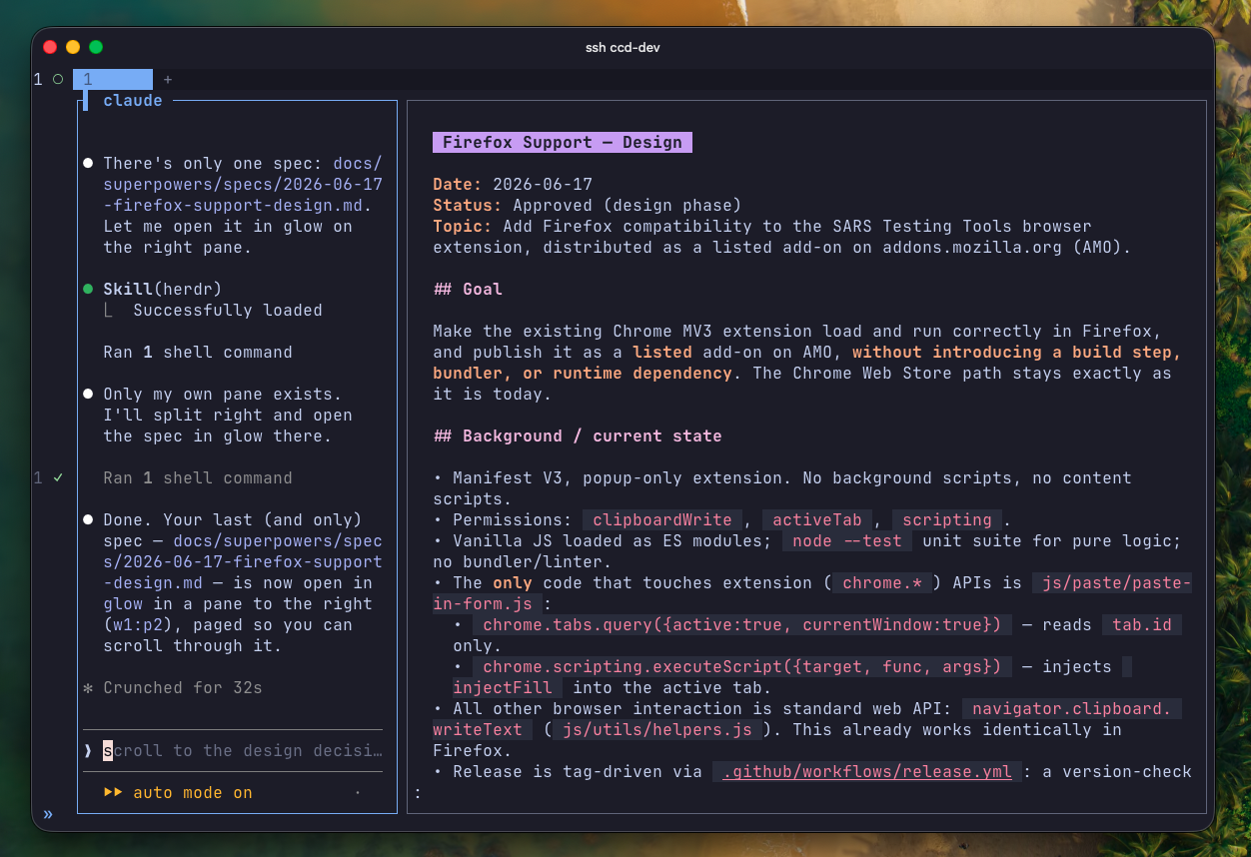
Task: Click the green Skill status dot
Action: [88, 290]
